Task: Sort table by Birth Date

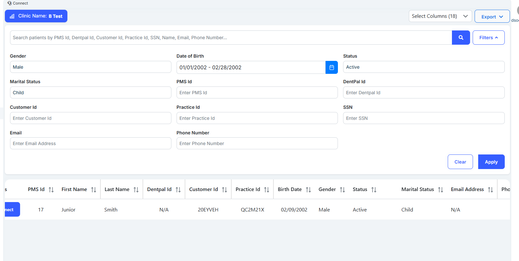Action: (308, 190)
